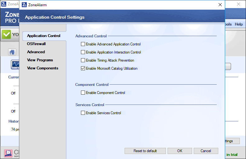Viewport: 246px width, 159px height.
Task: Click the green checkmark status icon
Action: (6, 35)
